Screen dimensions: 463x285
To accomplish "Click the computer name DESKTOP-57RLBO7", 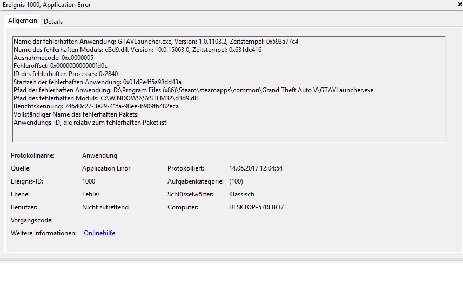I will tap(256, 207).
